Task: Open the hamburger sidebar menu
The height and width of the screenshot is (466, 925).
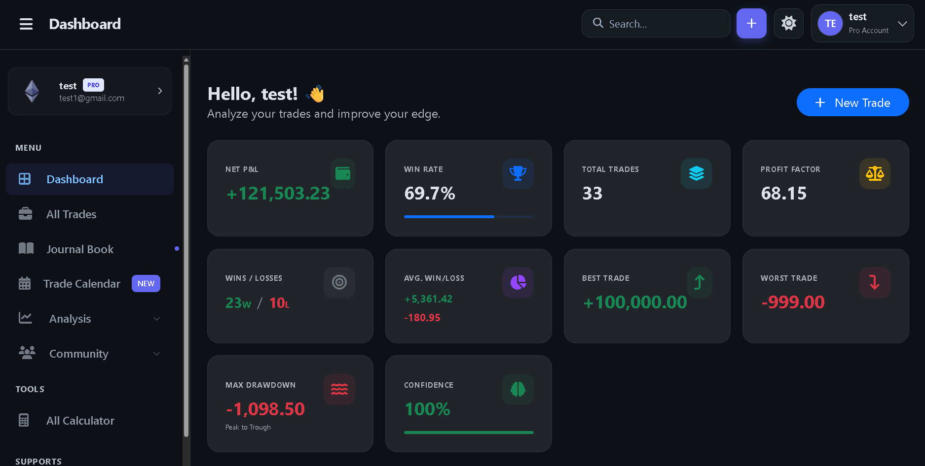Action: point(26,24)
